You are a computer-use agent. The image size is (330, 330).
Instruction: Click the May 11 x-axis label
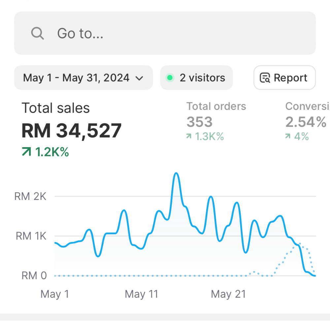[141, 294]
